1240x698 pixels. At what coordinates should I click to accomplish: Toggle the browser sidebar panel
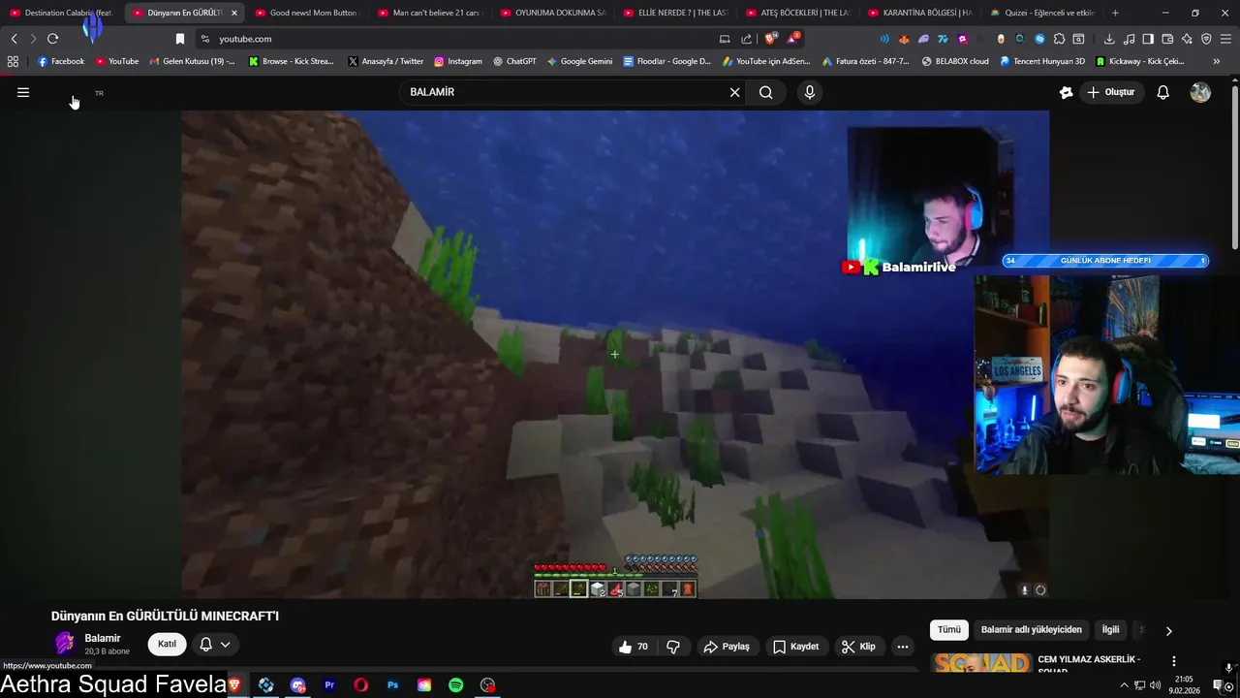click(x=1148, y=39)
